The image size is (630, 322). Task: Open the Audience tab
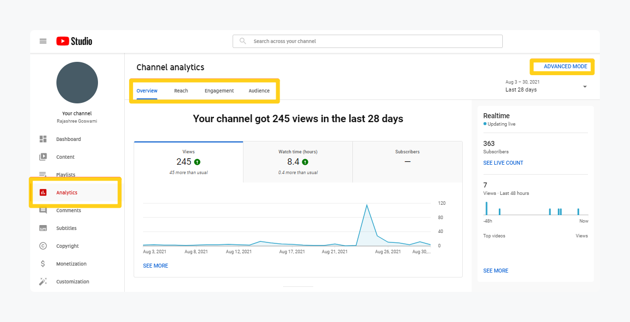[x=259, y=91]
